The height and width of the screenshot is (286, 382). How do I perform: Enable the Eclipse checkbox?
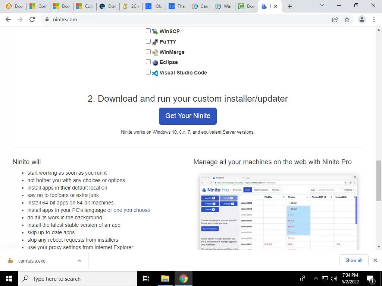click(148, 62)
